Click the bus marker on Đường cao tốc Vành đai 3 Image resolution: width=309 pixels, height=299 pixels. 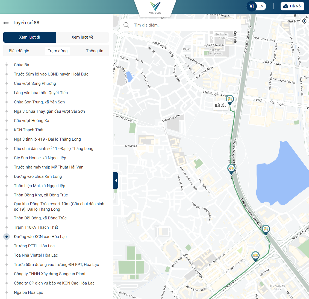(x=231, y=169)
